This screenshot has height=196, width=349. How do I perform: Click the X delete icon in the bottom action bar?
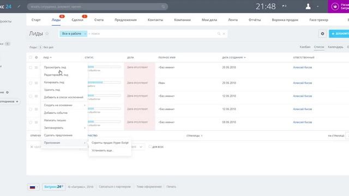tap(32, 147)
